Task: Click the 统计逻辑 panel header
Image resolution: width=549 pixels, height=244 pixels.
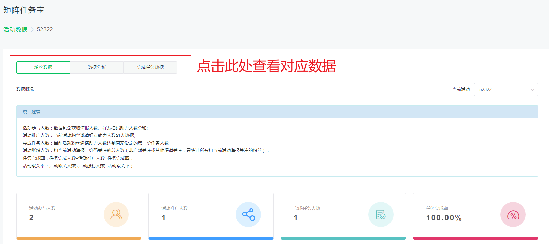Action: [x=277, y=112]
